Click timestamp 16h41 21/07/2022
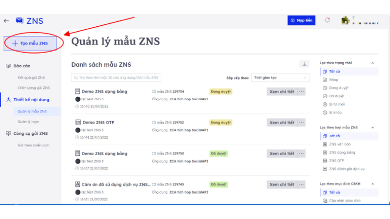 tap(94, 137)
